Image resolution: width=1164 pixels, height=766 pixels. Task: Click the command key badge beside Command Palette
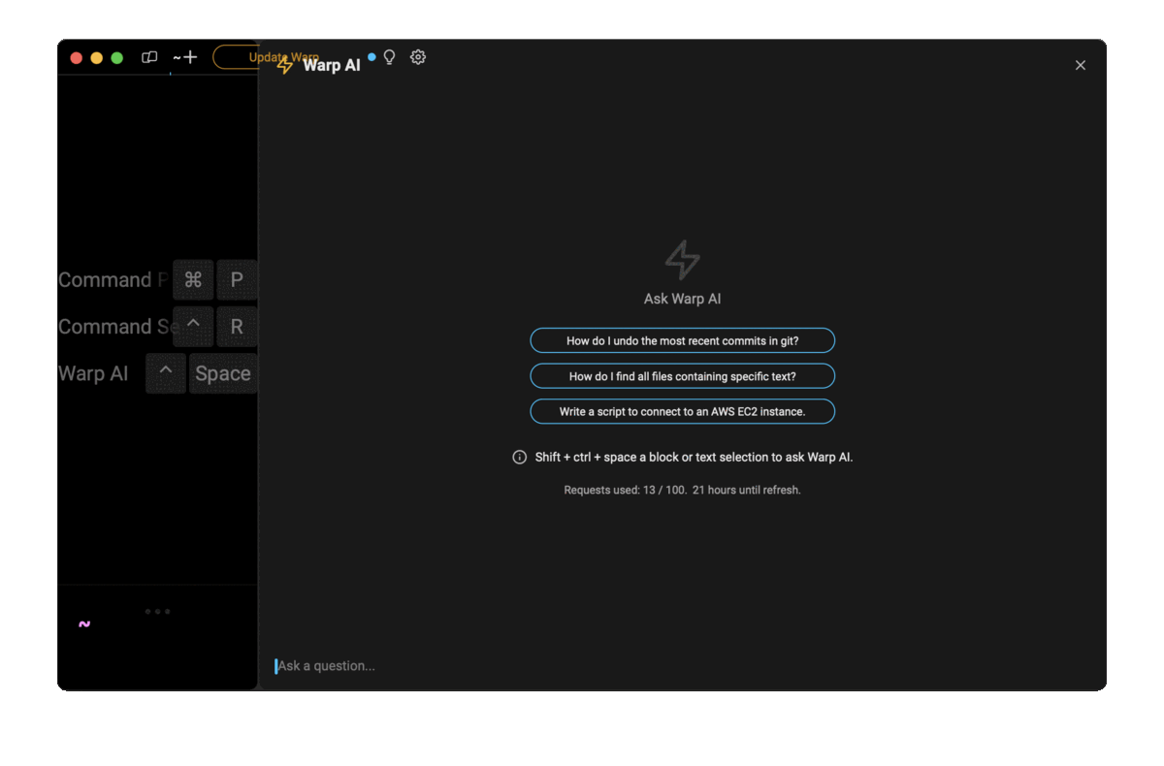[x=192, y=279]
